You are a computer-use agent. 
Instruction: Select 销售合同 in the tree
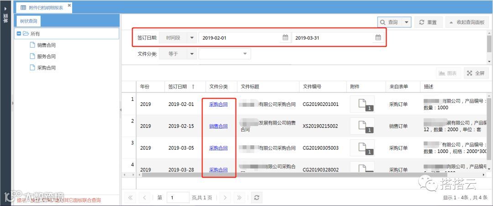tap(46, 45)
